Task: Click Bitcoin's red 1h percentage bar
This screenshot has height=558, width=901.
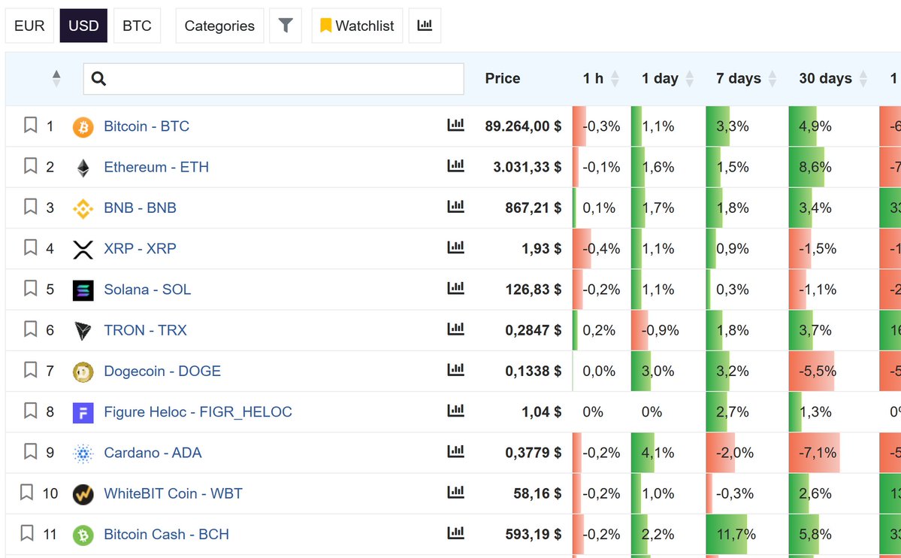Action: 577,126
